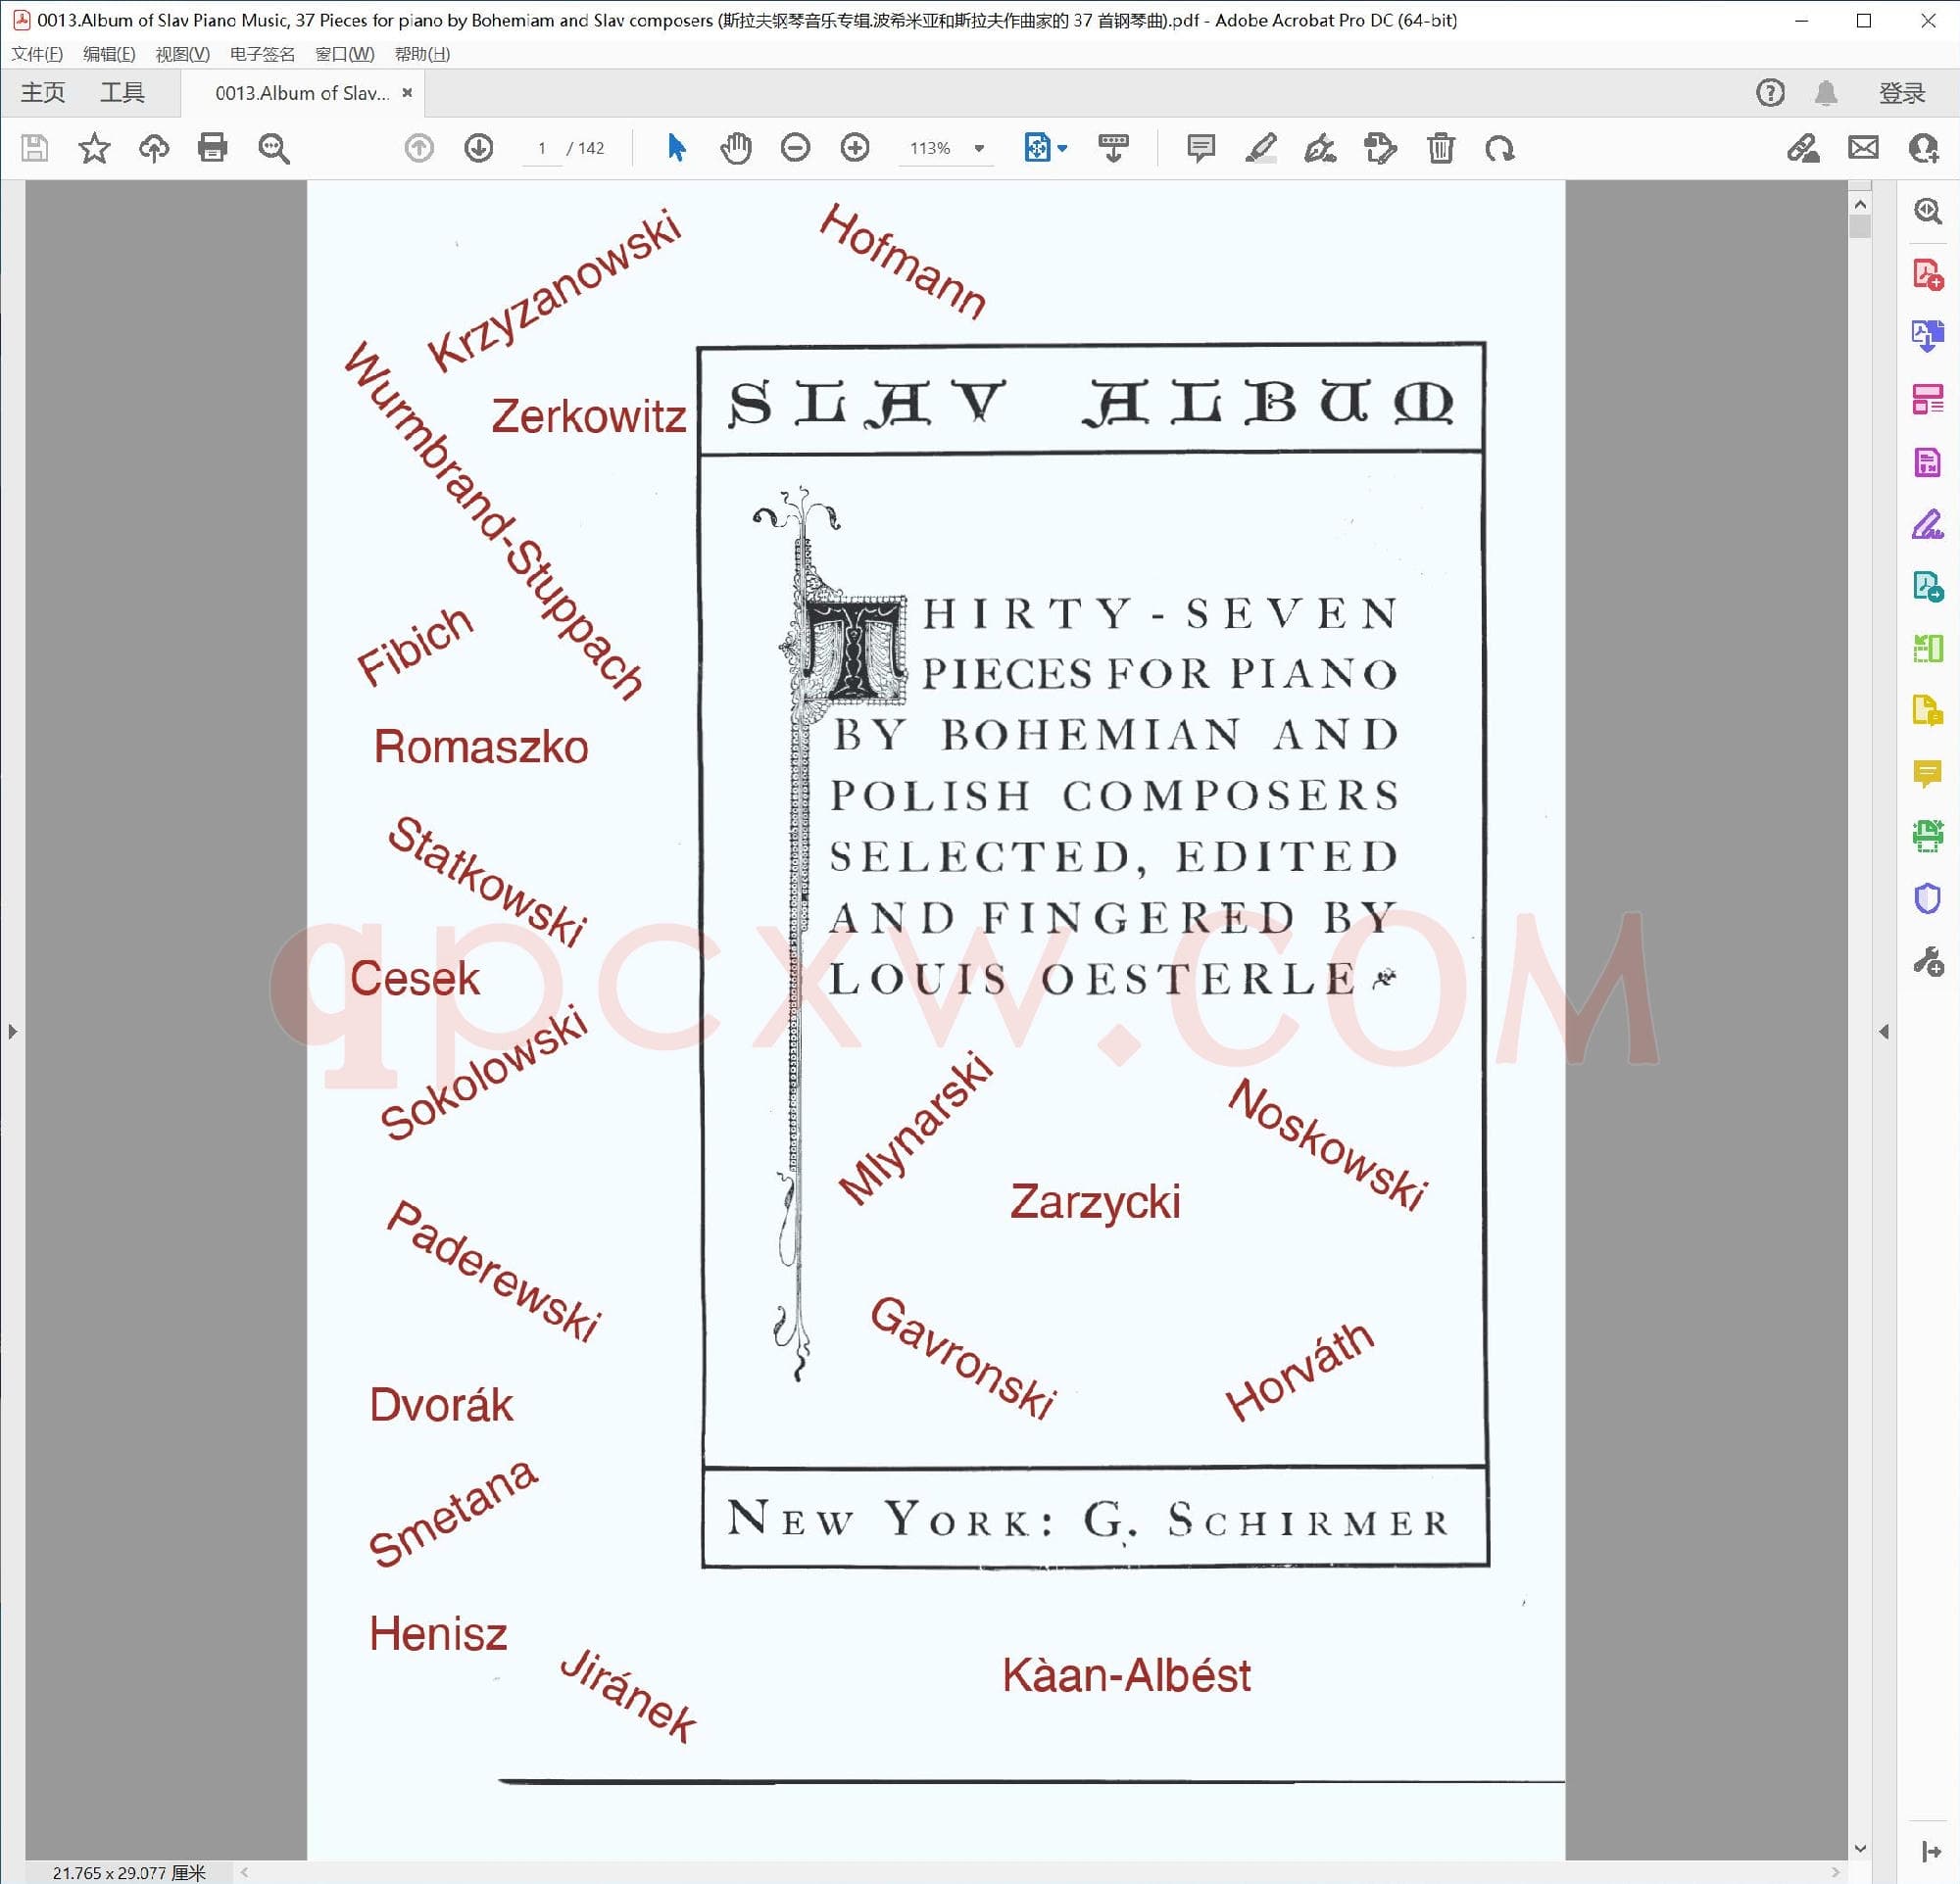Activate the arrow selection tool
Screen dimensions: 1960x1884
click(x=676, y=148)
